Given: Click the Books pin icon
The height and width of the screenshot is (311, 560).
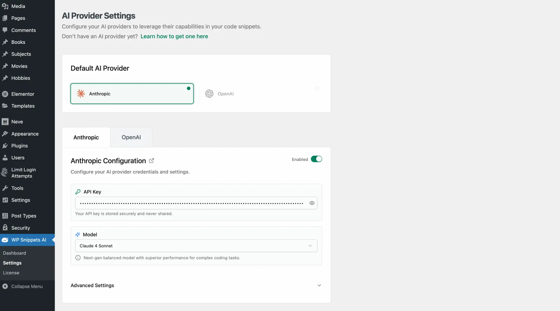Looking at the screenshot, I should 5,42.
